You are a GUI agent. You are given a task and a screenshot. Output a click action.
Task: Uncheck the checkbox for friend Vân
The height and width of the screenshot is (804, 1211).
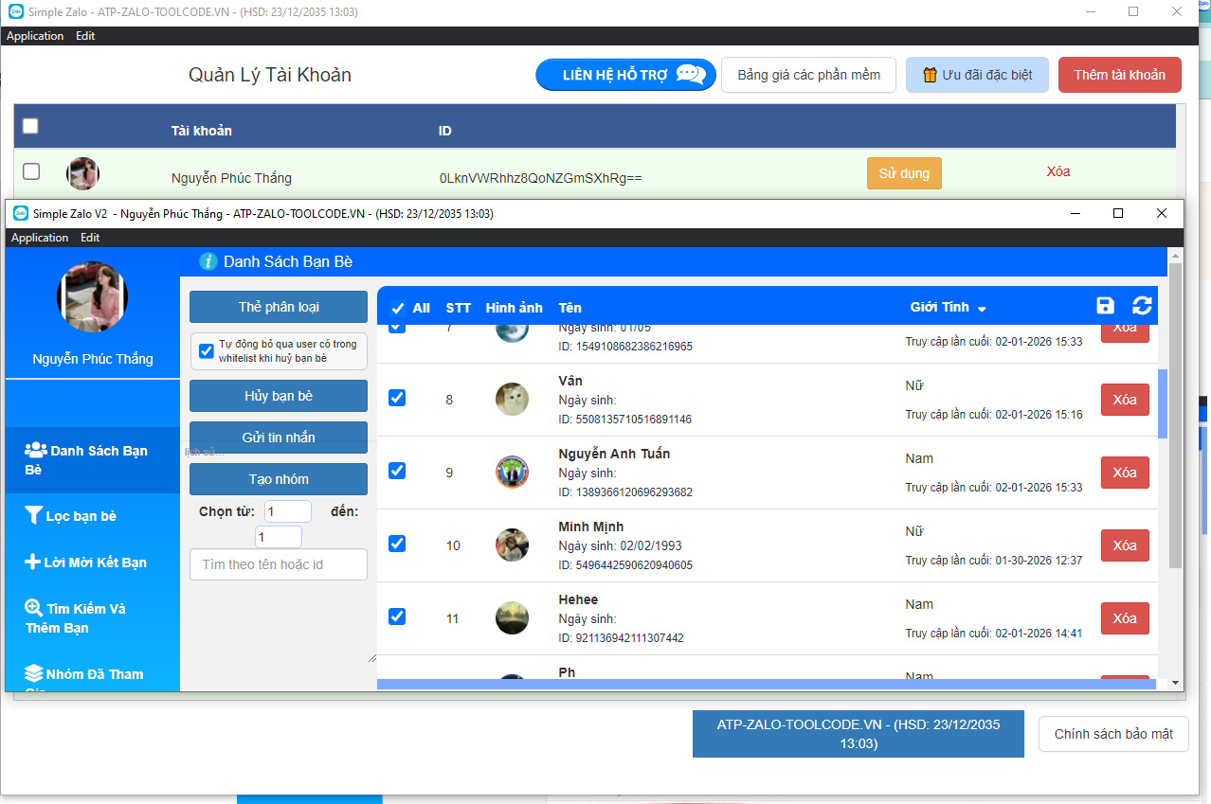coord(397,398)
